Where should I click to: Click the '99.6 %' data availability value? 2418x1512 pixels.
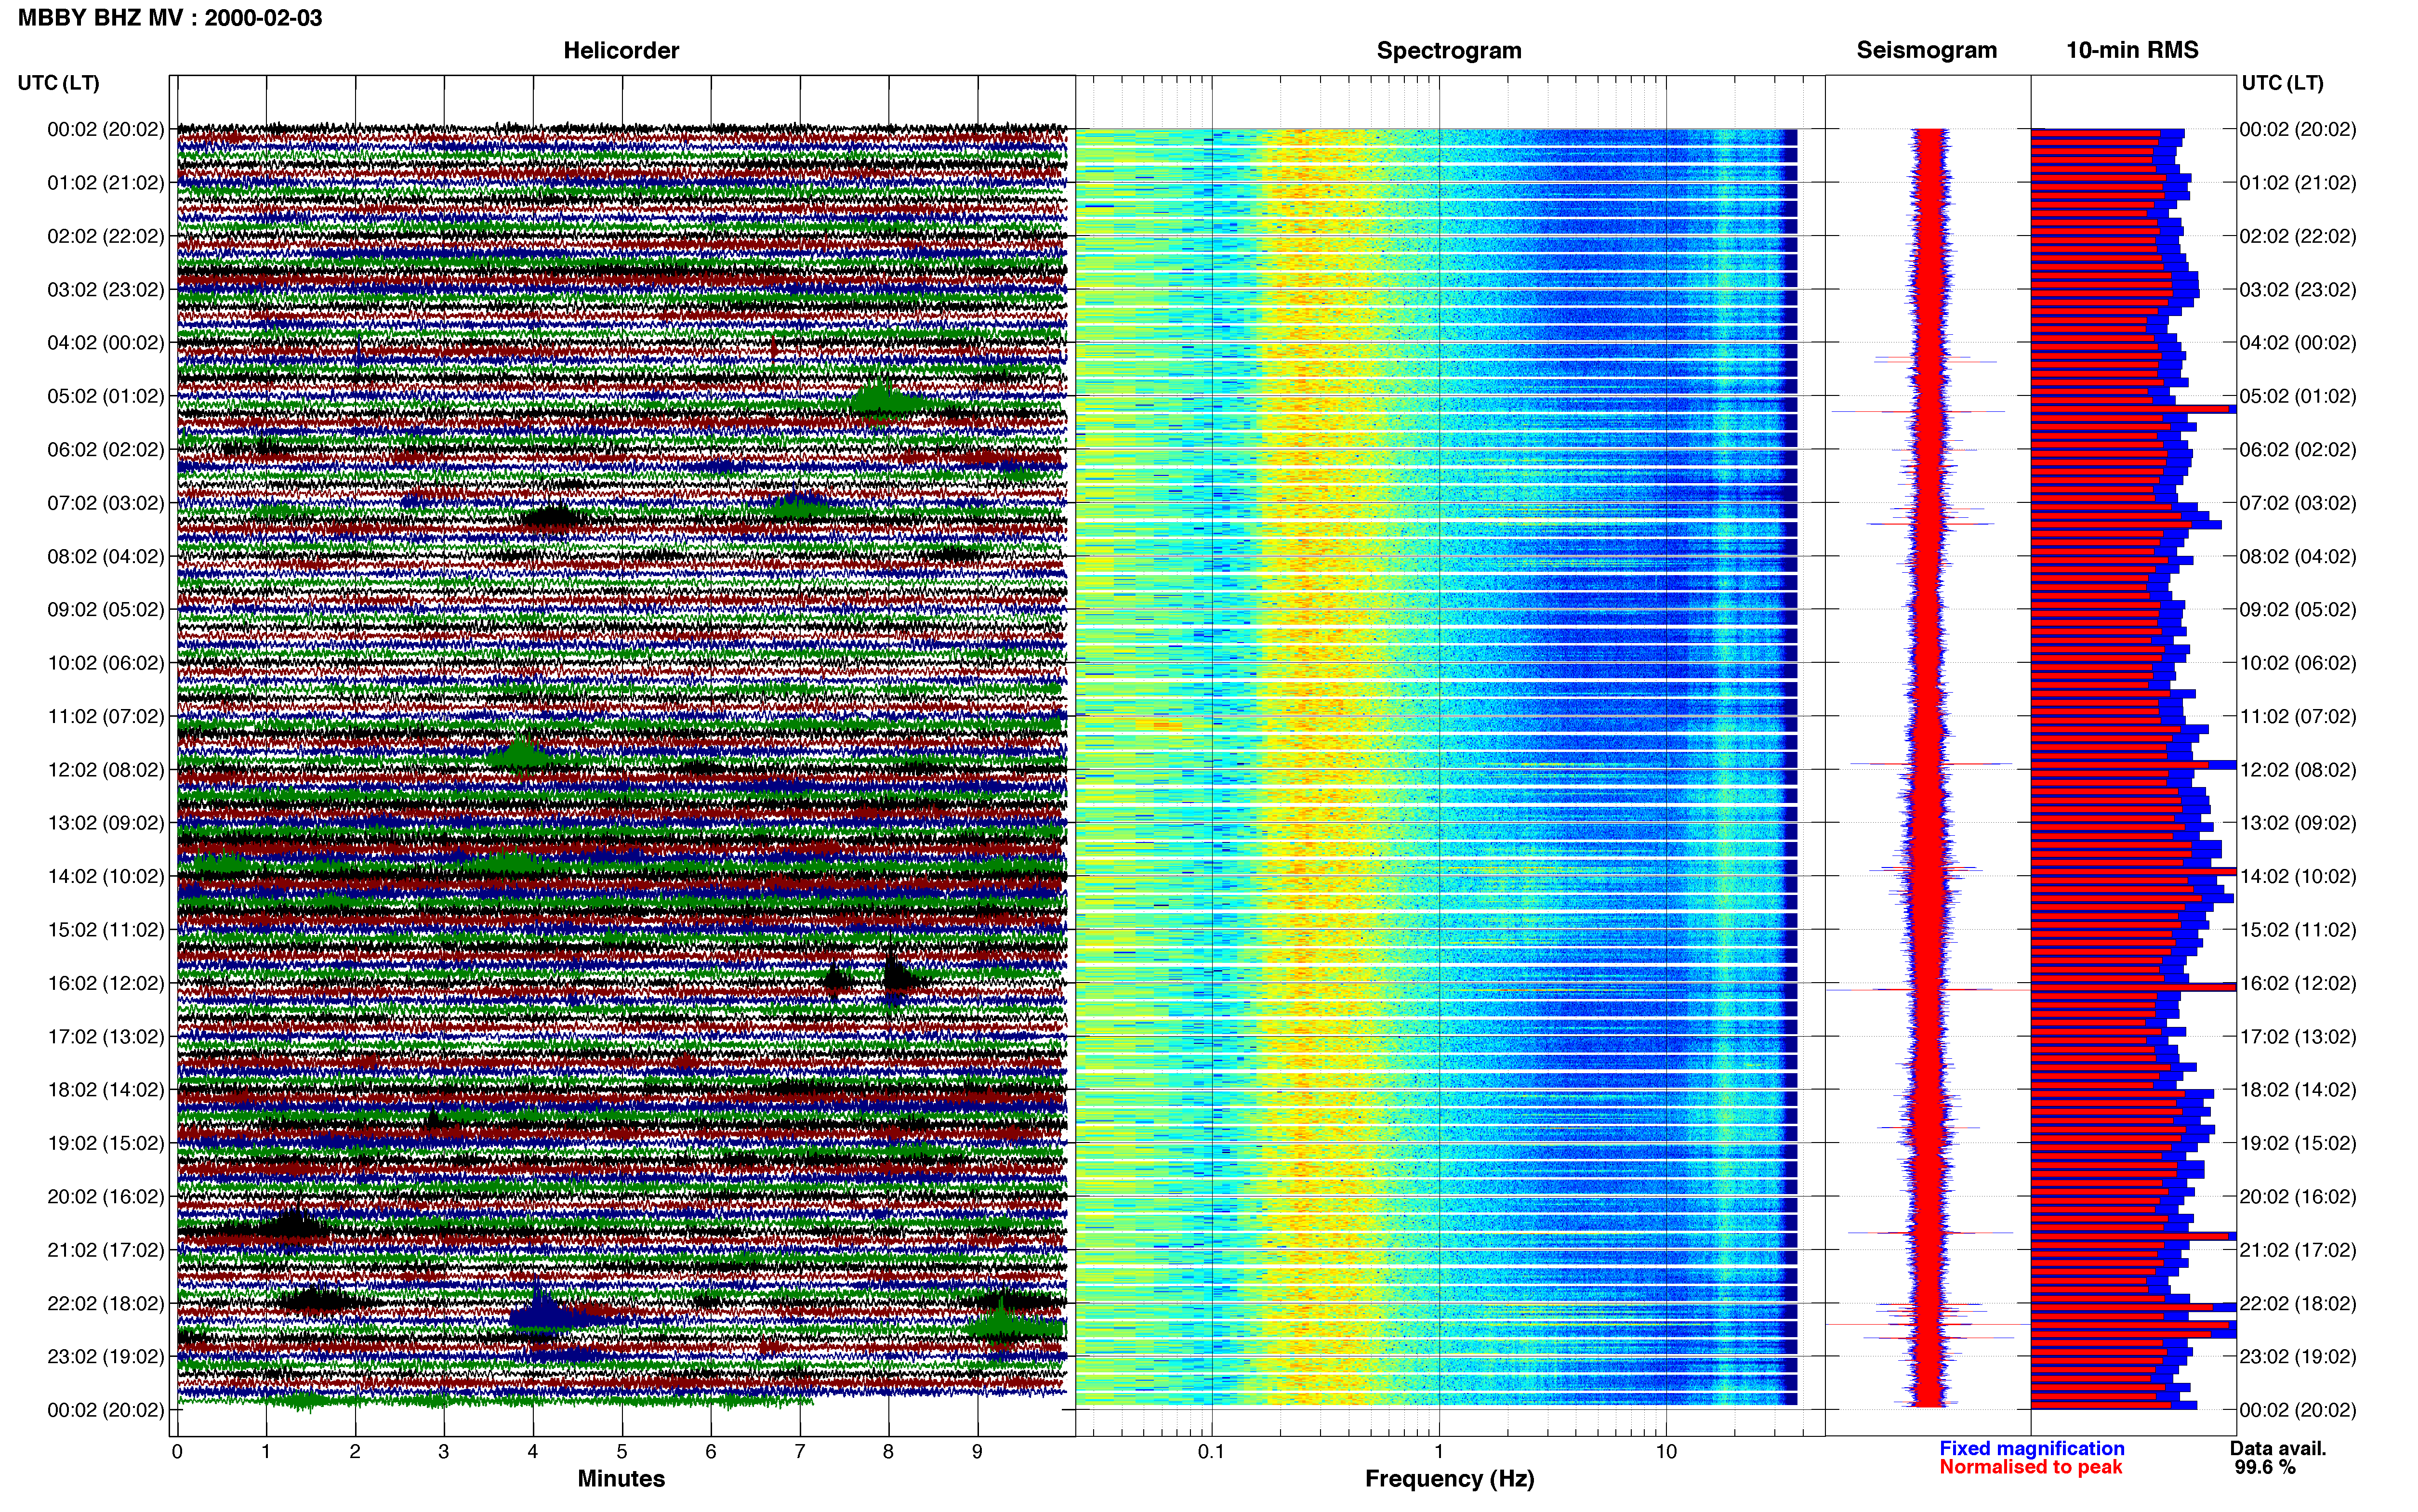tap(2265, 1467)
